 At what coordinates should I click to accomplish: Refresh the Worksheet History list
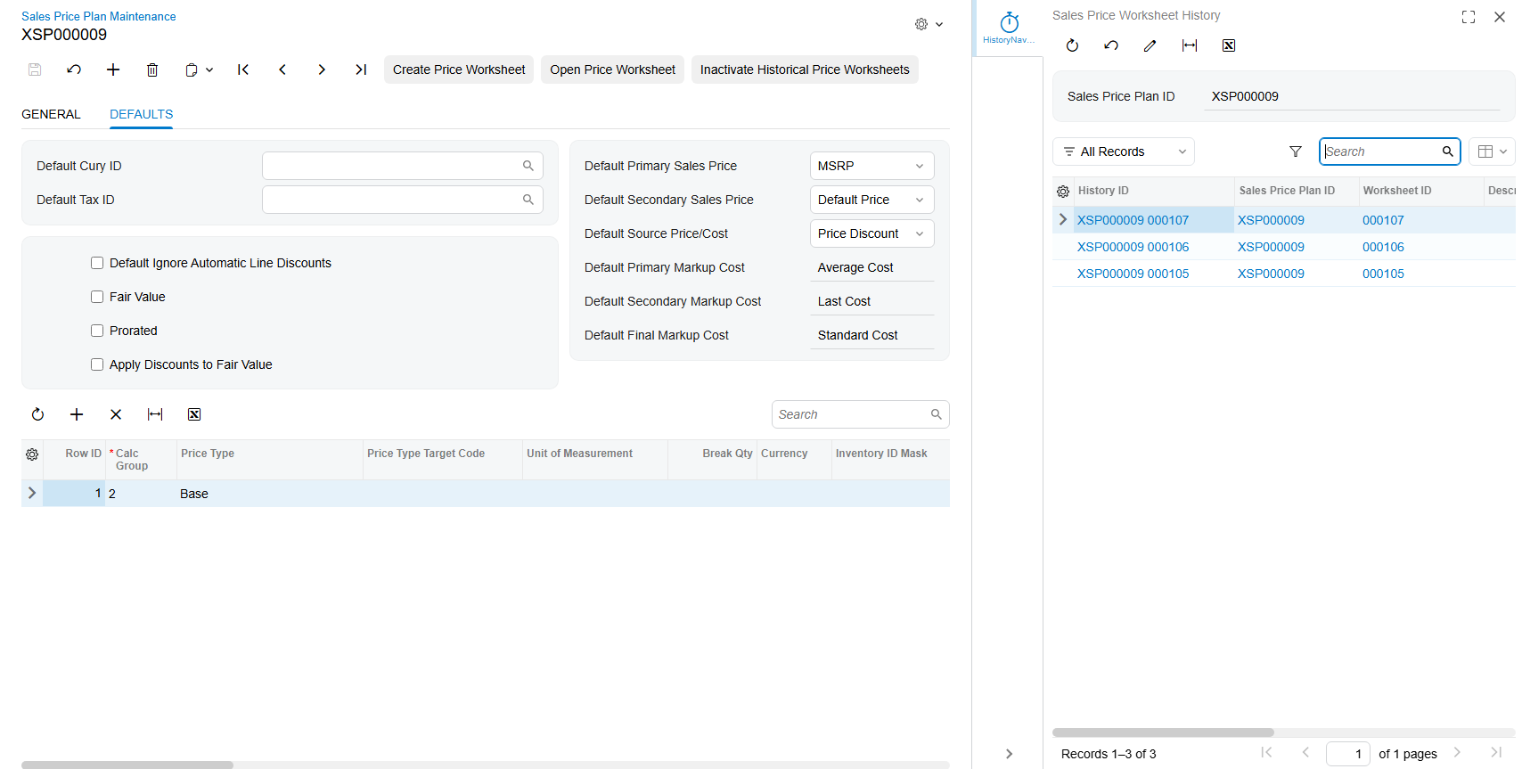point(1072,45)
